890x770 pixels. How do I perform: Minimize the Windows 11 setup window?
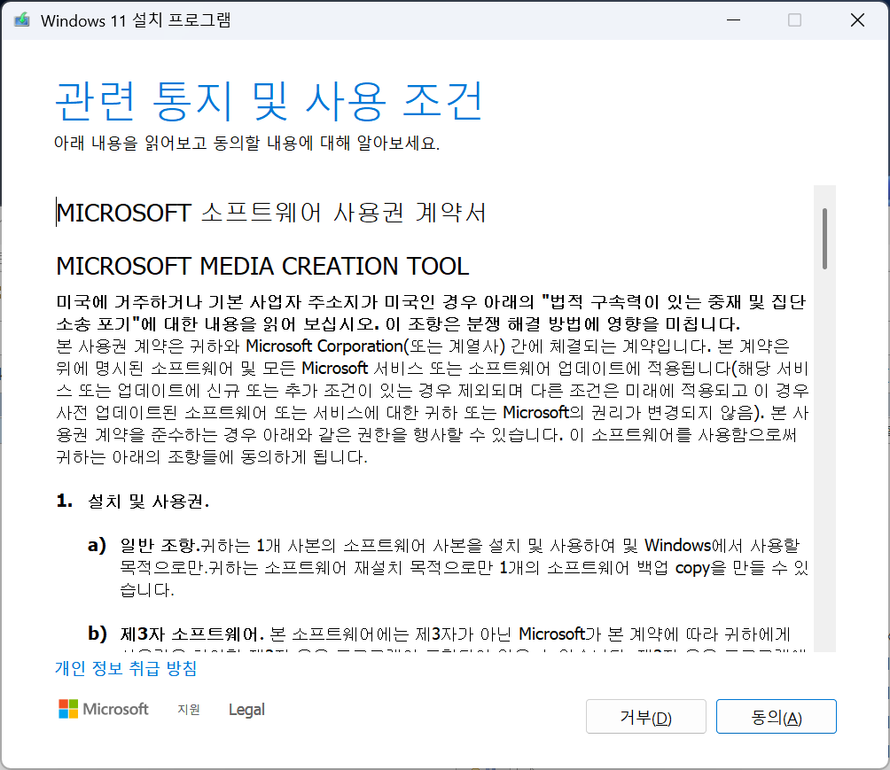(x=733, y=20)
